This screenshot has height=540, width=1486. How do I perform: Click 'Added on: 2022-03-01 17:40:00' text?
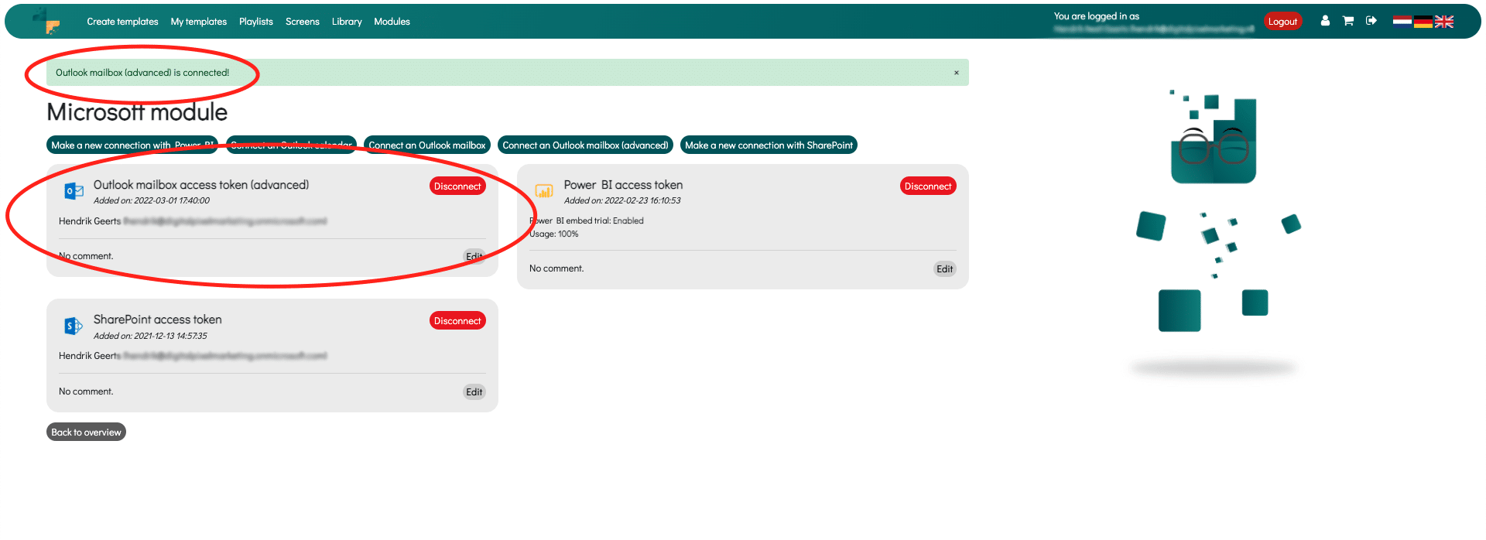(x=152, y=200)
